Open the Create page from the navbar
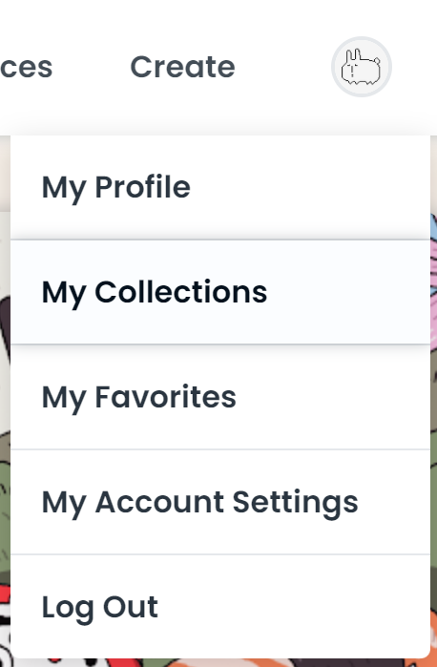The height and width of the screenshot is (667, 437). pos(182,67)
